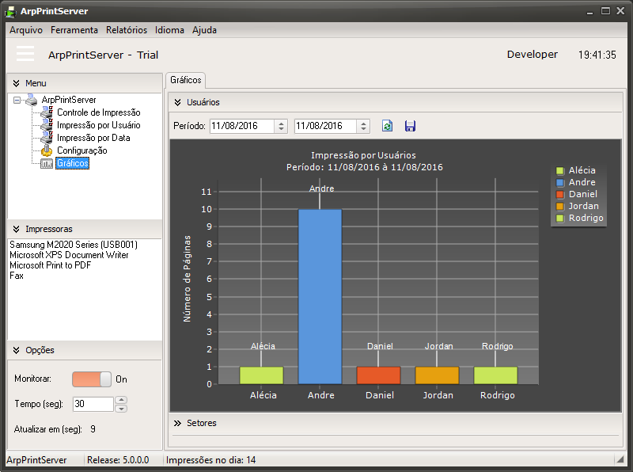This screenshot has height=472, width=633.
Task: Click the save chart floppy icon
Action: pyautogui.click(x=410, y=126)
